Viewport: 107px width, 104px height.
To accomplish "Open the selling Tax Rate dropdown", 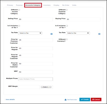I will pyautogui.click(x=30, y=33).
